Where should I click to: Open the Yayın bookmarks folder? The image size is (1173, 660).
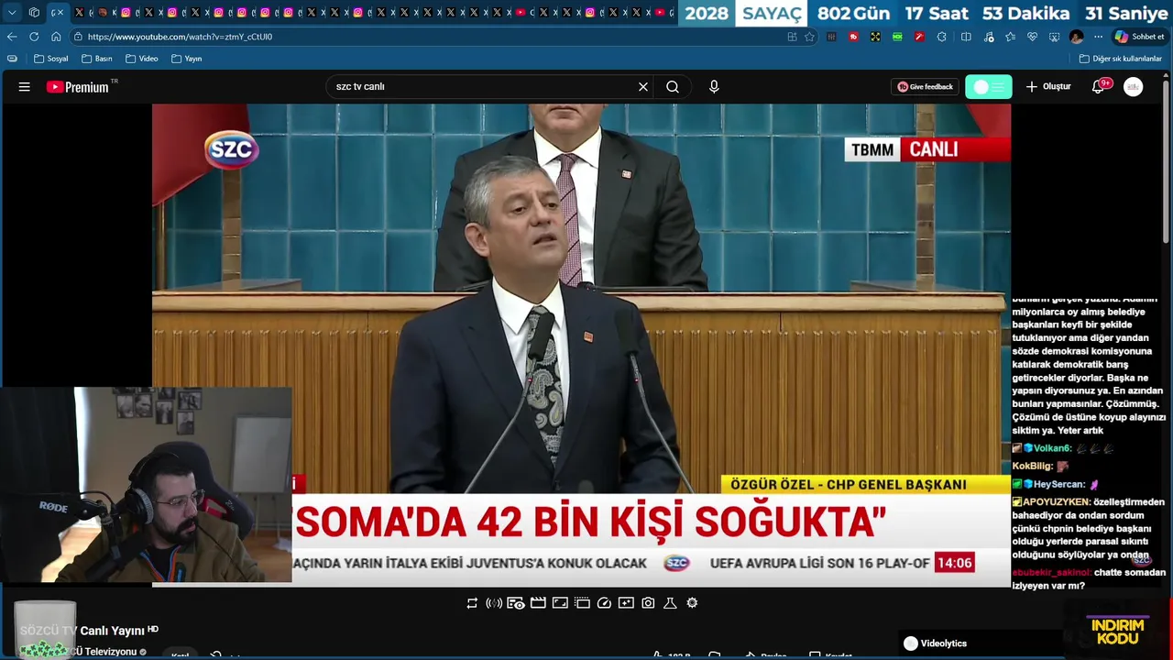pos(187,59)
